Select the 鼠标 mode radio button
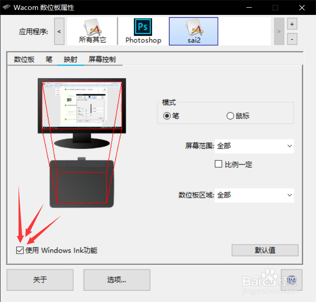Screen dimensions: 316x302 click(x=230, y=116)
